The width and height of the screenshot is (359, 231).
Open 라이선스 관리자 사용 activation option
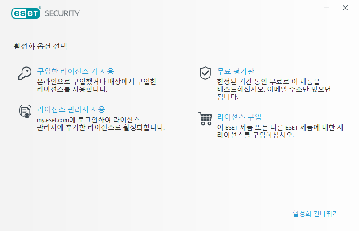[71, 109]
